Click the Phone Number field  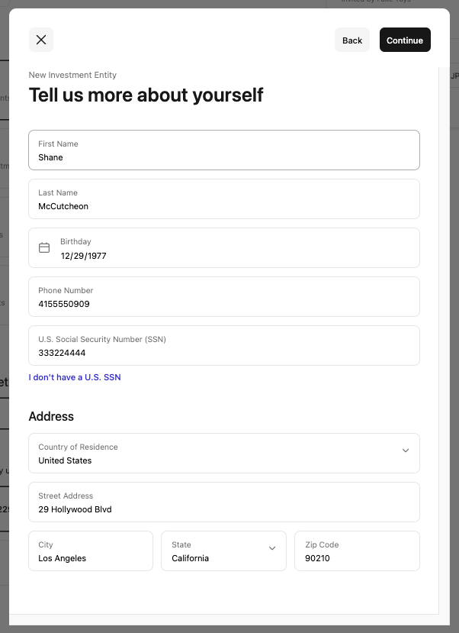(224, 297)
